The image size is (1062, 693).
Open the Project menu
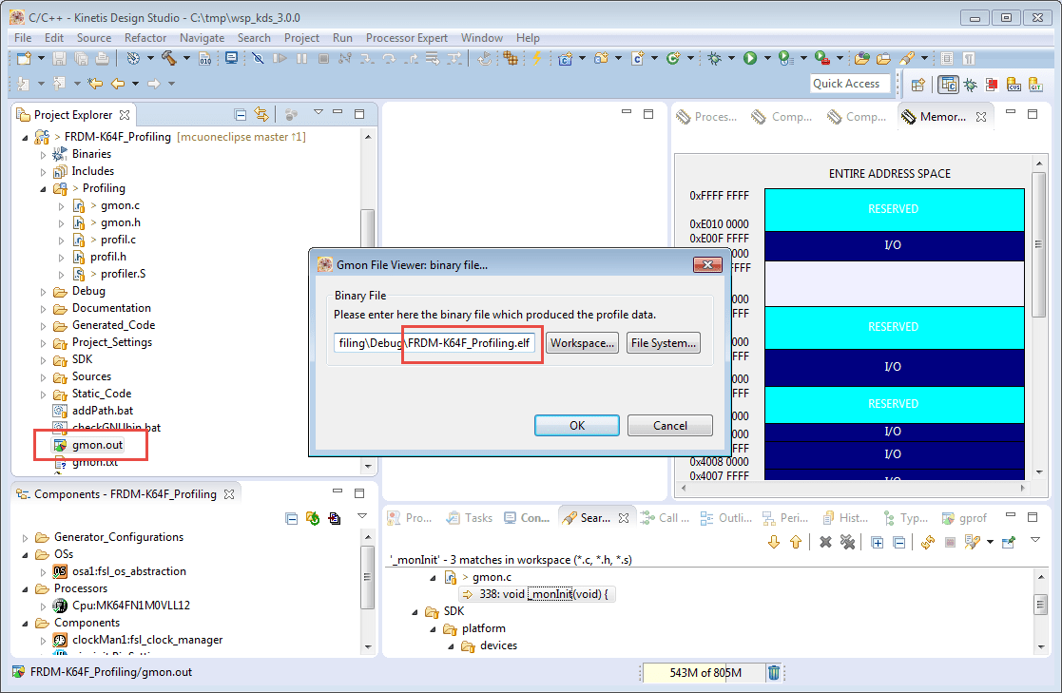pyautogui.click(x=301, y=38)
